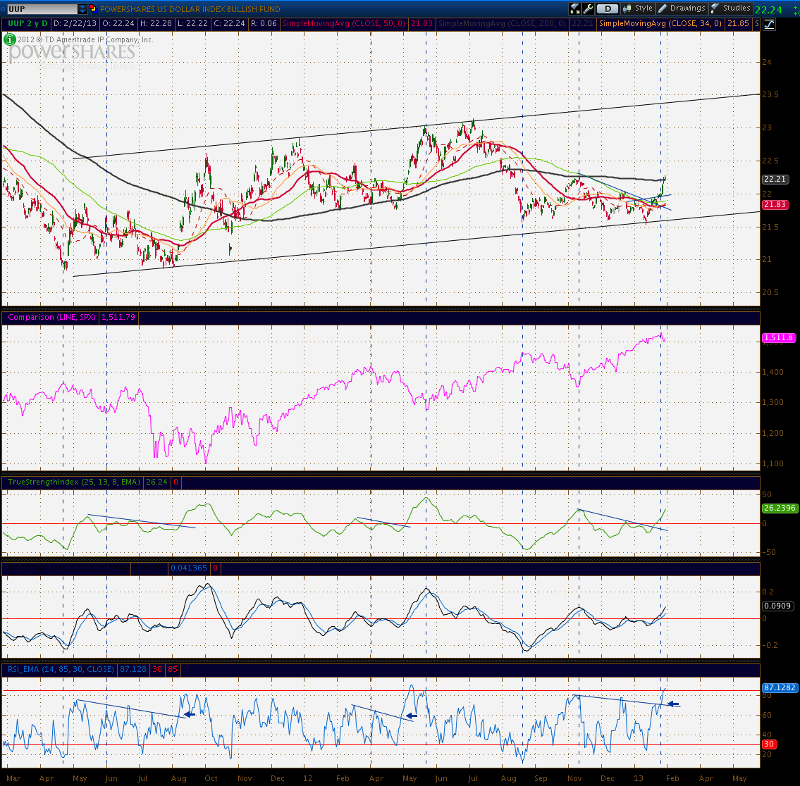Click the POWERSHARES US DOLLAR INDEX BULLISH FUND title
Screen dimensions: 800x786
(x=190, y=8)
